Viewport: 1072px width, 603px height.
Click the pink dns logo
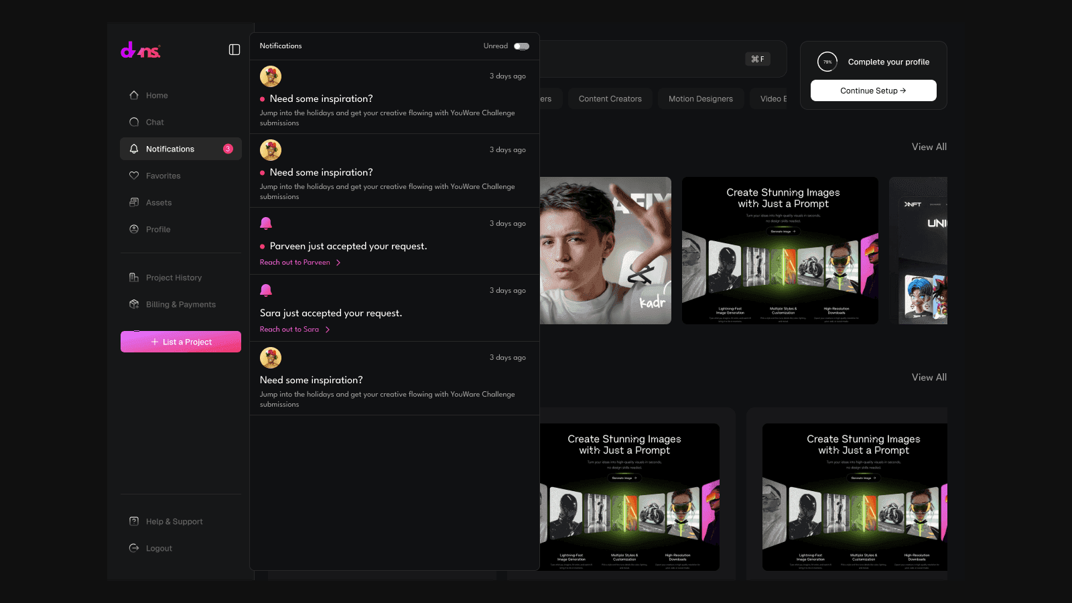pos(141,50)
